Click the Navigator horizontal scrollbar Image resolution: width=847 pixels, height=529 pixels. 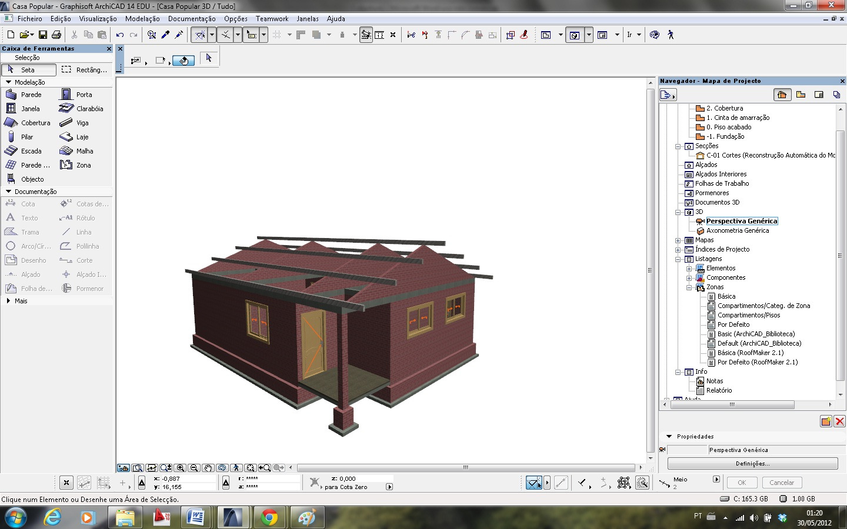tap(732, 404)
